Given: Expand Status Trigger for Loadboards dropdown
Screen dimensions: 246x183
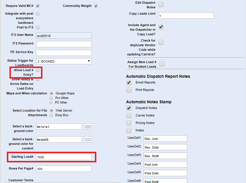Looking at the screenshot, I should click(64, 61).
